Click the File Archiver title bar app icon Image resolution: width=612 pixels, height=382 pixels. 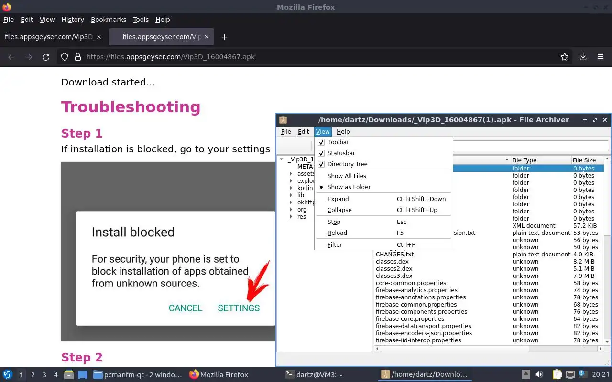(283, 120)
